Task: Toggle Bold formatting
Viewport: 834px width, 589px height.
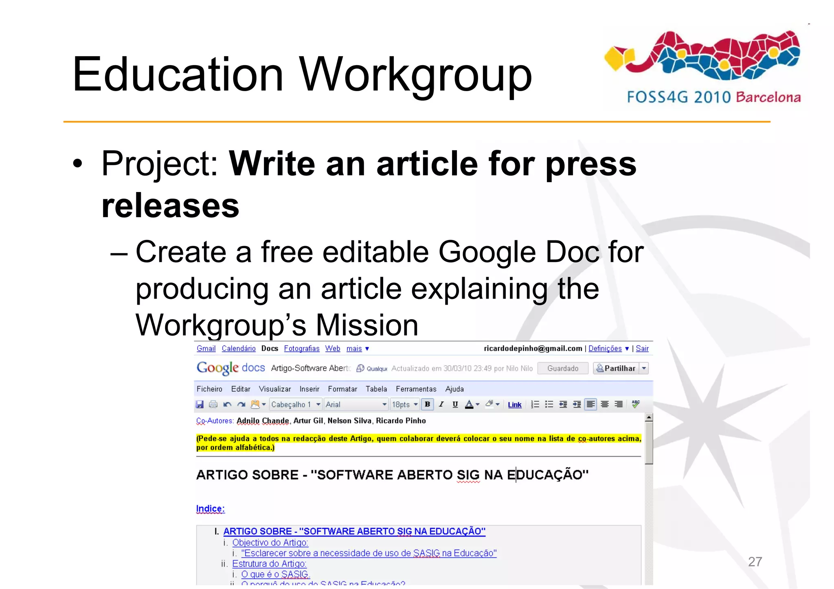Action: [x=427, y=404]
